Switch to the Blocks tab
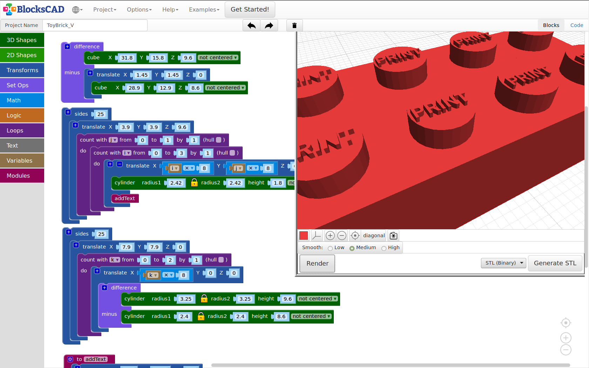Screen dimensions: 589x368 (x=551, y=25)
